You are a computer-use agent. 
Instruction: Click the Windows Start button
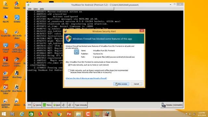tap(4, 114)
